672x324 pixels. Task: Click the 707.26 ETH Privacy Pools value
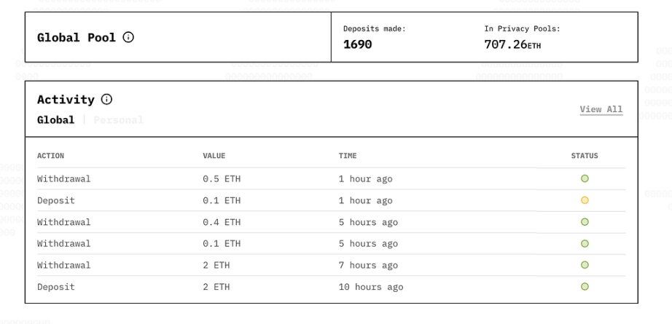pyautogui.click(x=512, y=45)
